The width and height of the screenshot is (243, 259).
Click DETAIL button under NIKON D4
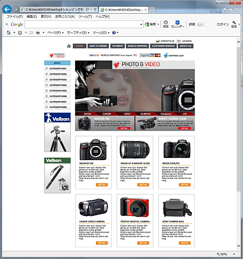tap(124, 128)
